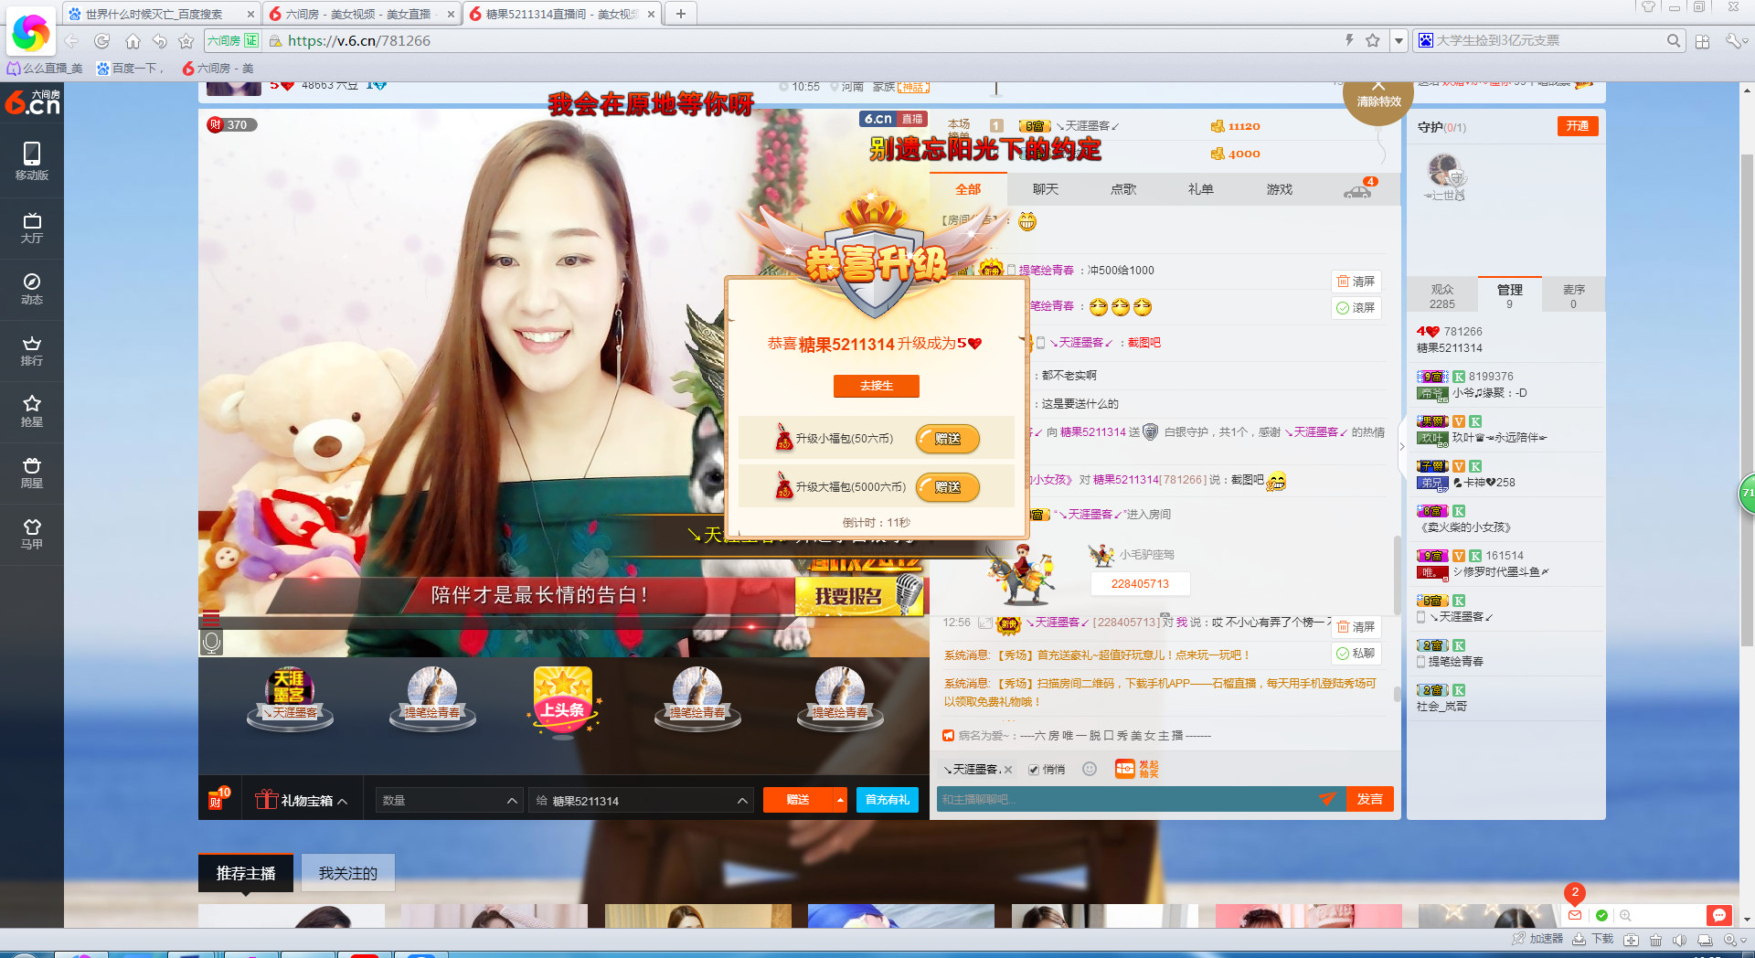Click 我要报名 sign-up banner button

[x=858, y=596]
